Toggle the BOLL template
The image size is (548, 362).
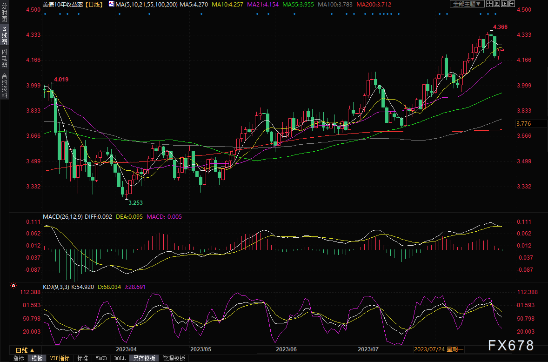click(120, 358)
